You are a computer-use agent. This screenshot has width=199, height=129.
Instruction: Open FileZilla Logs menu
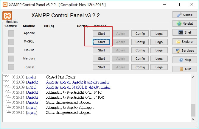point(159,50)
